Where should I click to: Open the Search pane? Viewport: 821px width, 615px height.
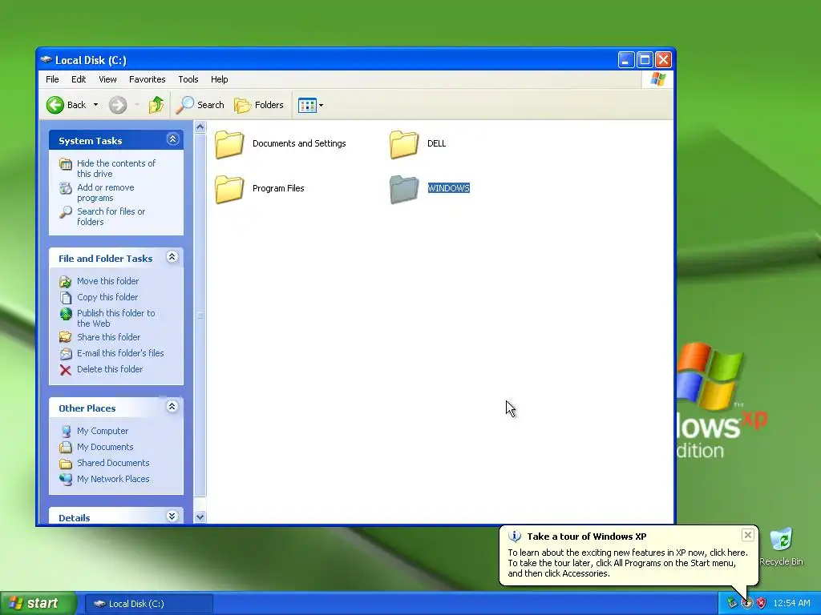[x=200, y=105]
